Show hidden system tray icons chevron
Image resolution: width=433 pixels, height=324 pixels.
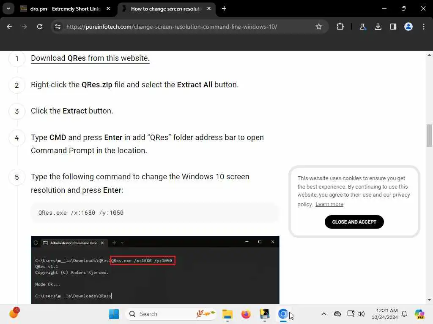pyautogui.click(x=324, y=314)
